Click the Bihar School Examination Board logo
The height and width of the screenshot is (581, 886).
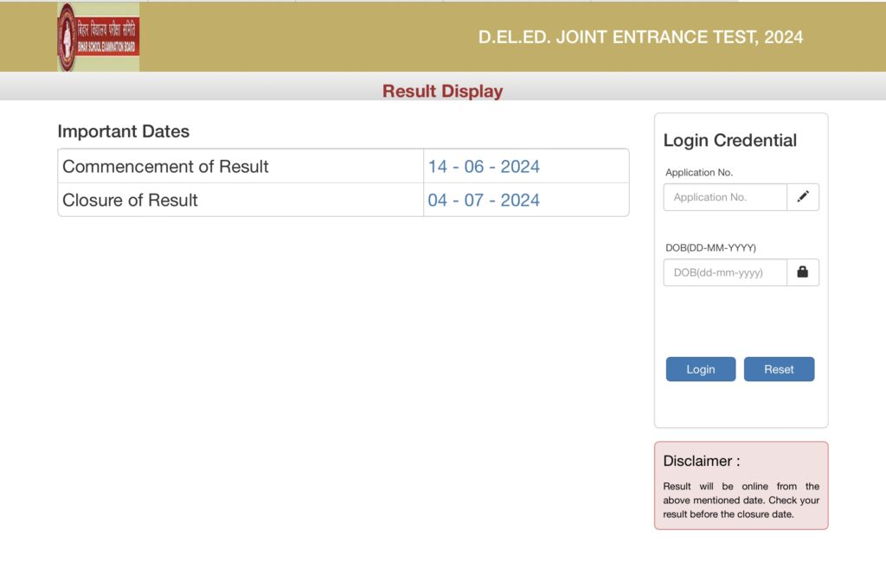[99, 36]
